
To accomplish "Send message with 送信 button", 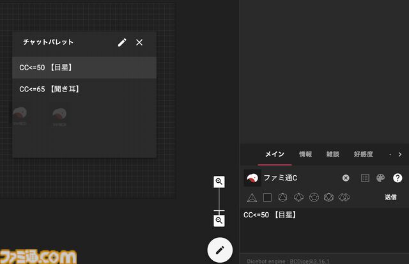I will coord(390,198).
